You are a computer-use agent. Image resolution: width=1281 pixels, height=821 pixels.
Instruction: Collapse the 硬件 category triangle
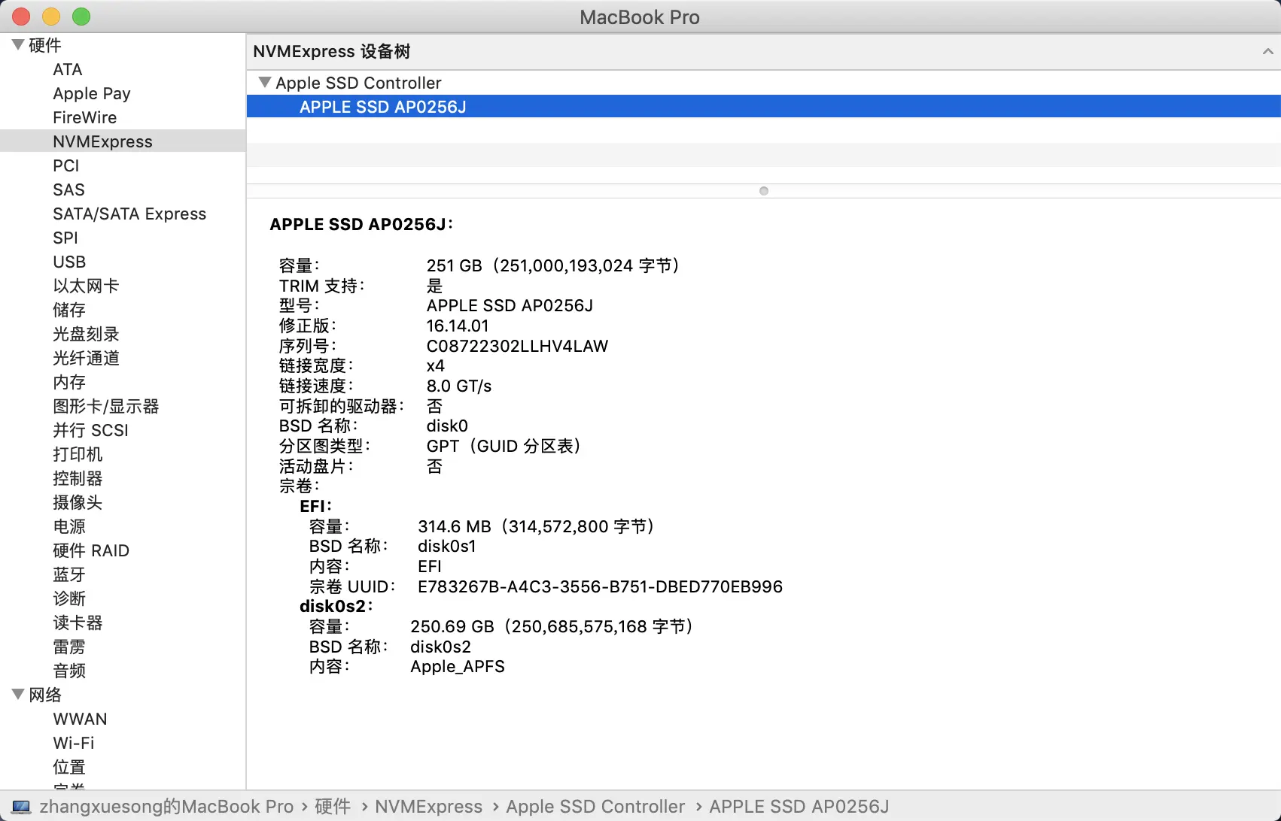[x=18, y=45]
